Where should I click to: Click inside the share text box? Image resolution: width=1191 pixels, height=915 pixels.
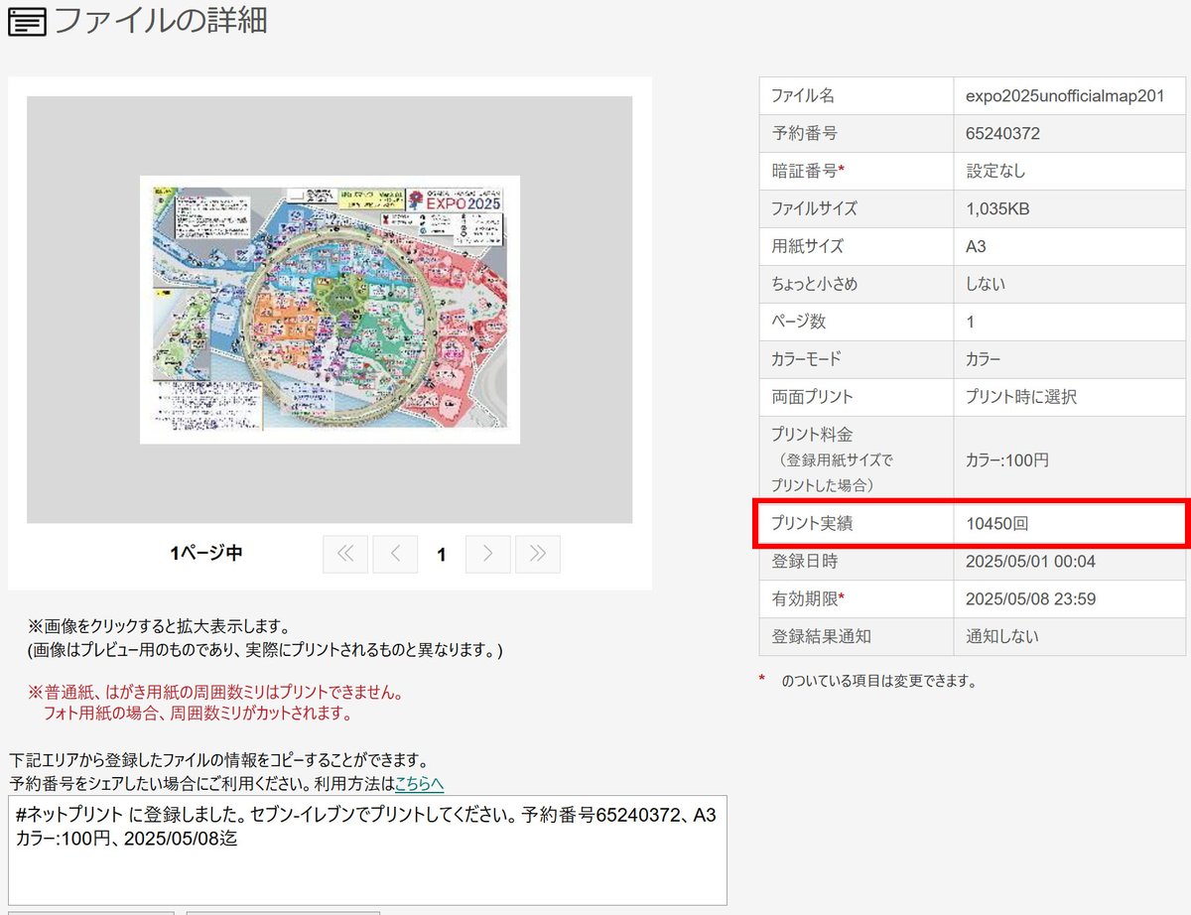click(x=367, y=850)
